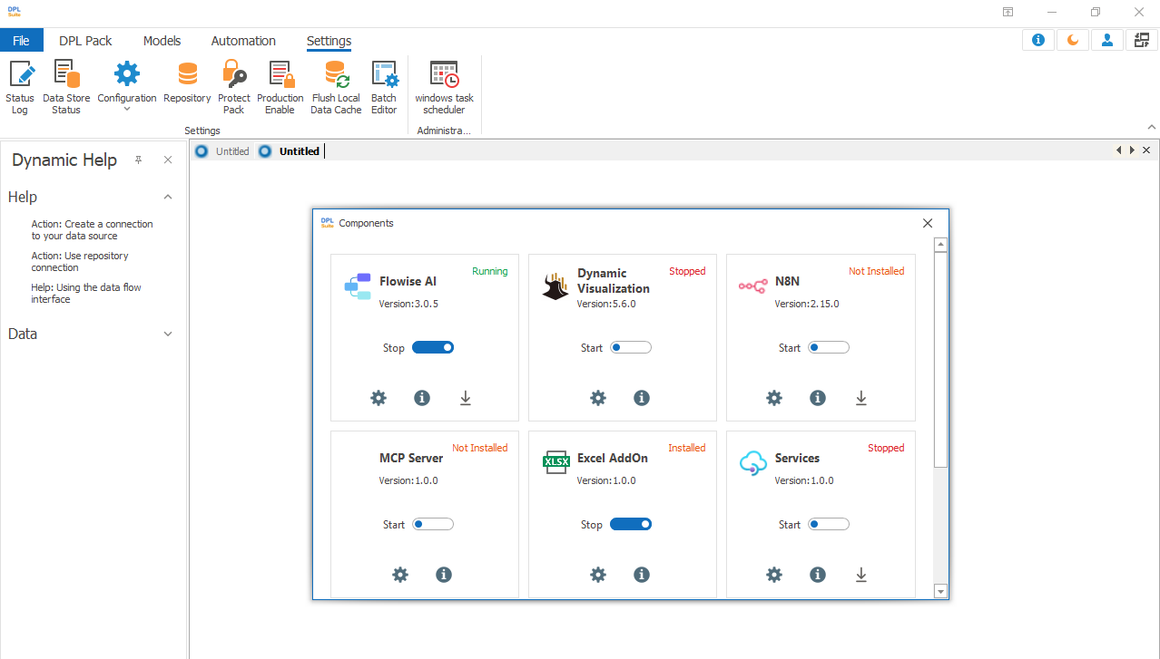Expand the Data section
The image size is (1160, 659).
point(168,334)
